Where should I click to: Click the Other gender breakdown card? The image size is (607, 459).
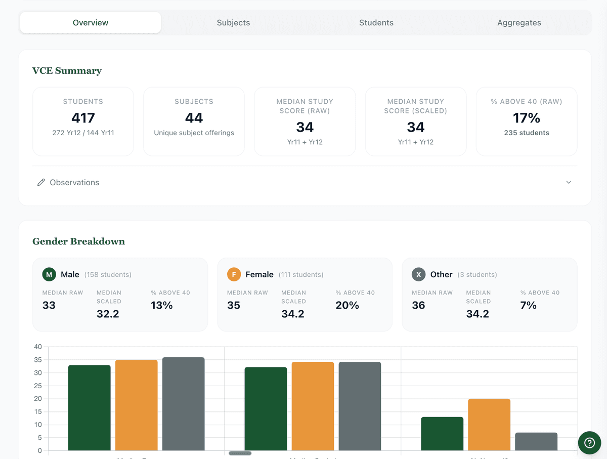pos(490,295)
